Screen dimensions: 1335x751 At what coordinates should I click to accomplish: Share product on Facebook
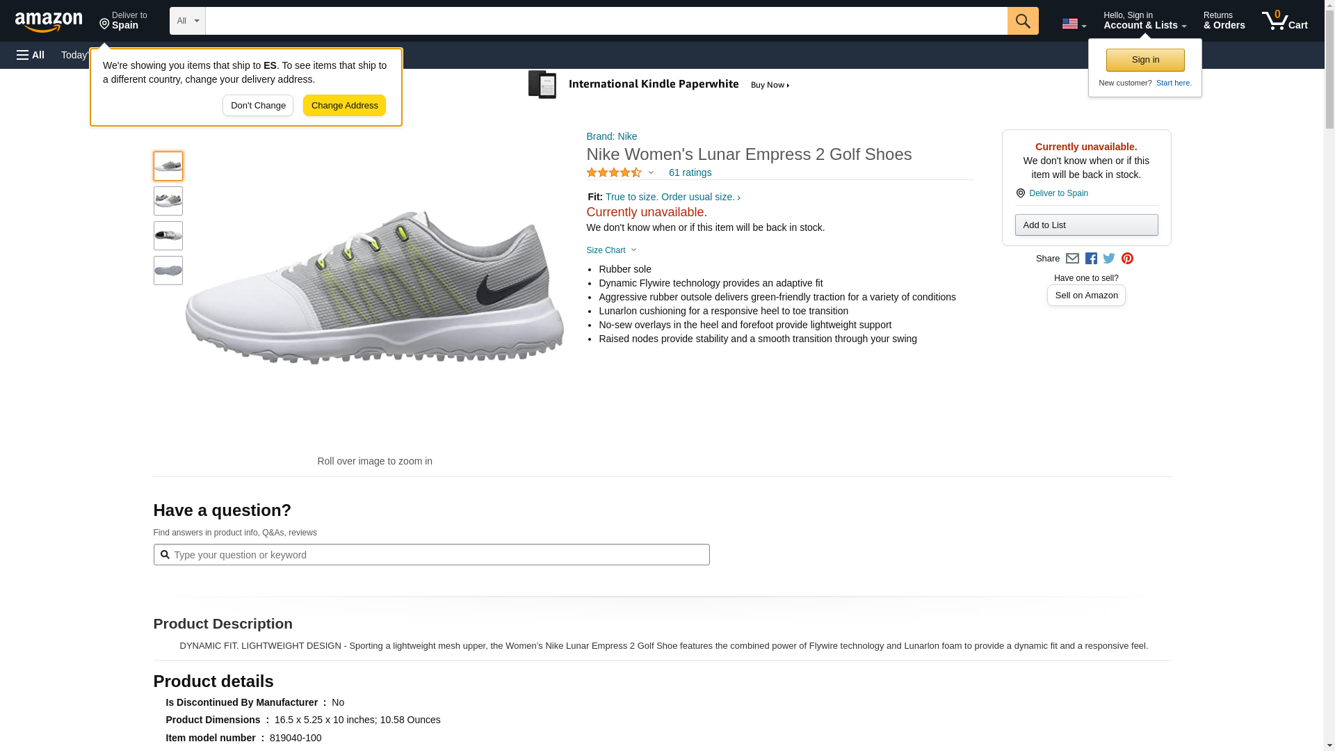(x=1091, y=259)
